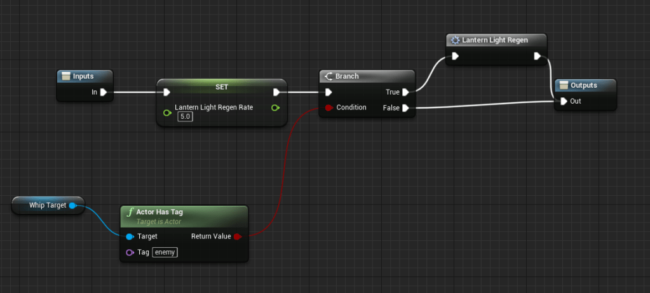Click the SET node output execution pin
The image size is (650, 293).
(x=276, y=92)
